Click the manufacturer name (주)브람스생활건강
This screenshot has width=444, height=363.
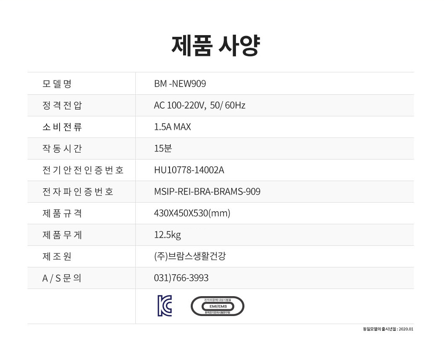point(190,256)
